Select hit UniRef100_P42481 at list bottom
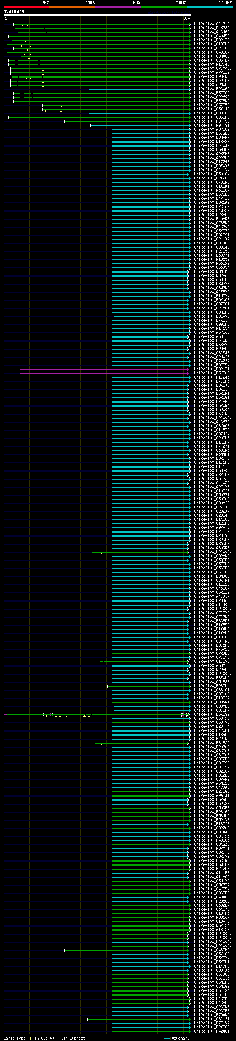 click(212, 1031)
